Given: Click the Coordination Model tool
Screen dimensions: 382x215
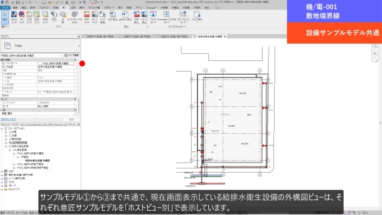Looking at the screenshot, I should (x=75, y=17).
